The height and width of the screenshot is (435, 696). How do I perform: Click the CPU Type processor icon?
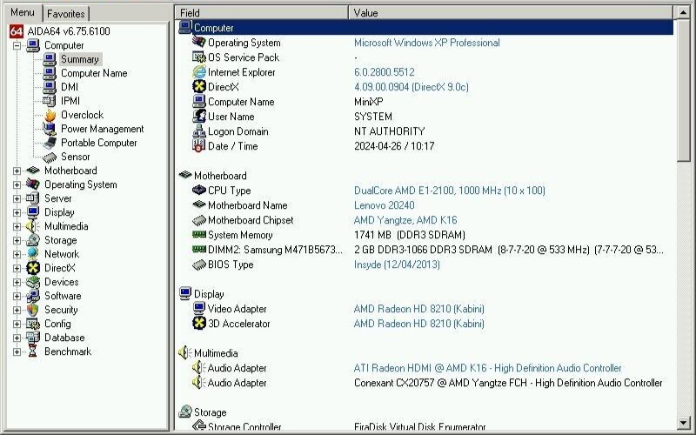[x=199, y=190]
